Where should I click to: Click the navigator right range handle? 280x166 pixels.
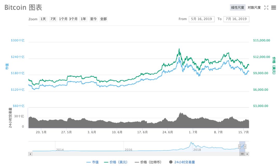[245, 147]
